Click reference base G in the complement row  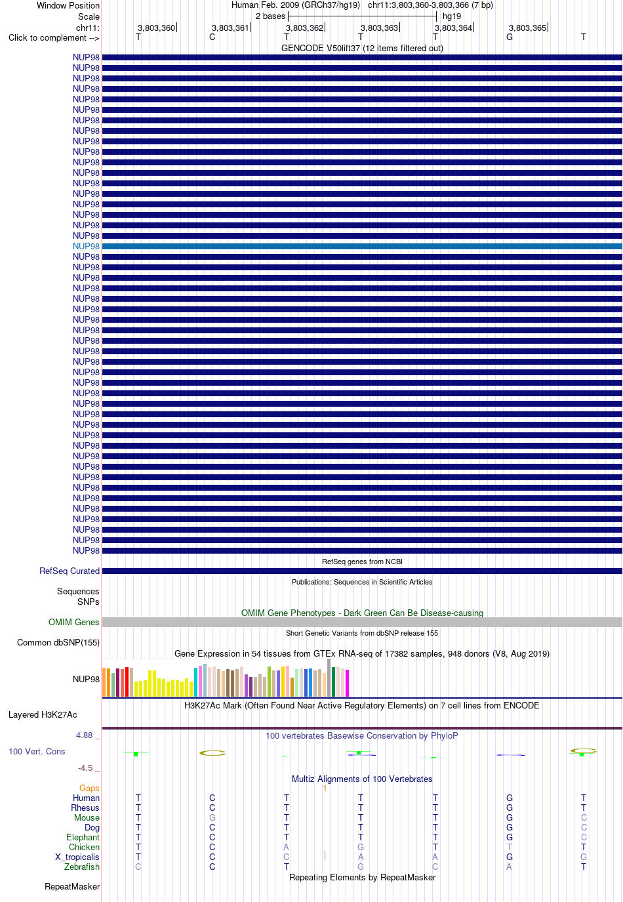pos(510,37)
